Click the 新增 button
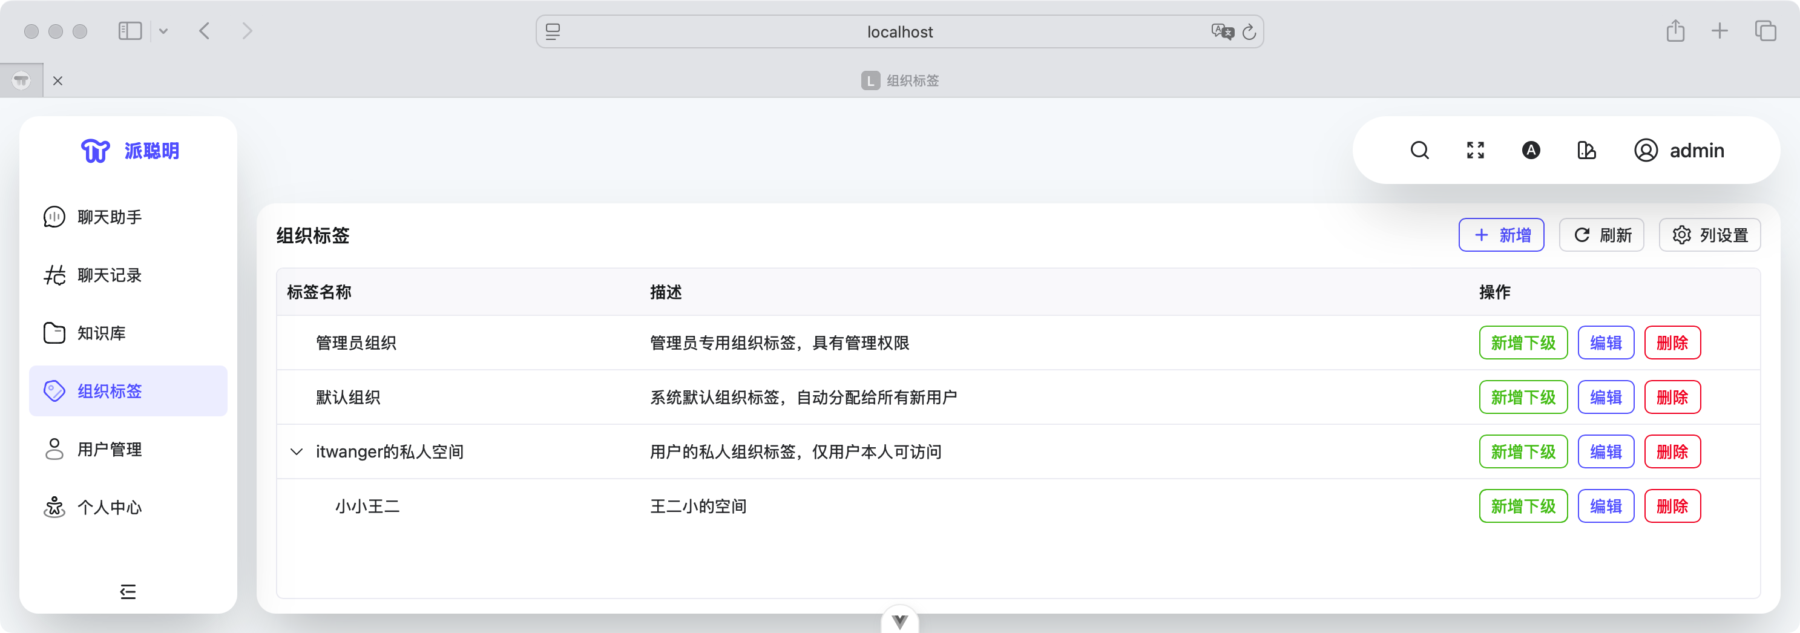1800x633 pixels. pos(1501,235)
